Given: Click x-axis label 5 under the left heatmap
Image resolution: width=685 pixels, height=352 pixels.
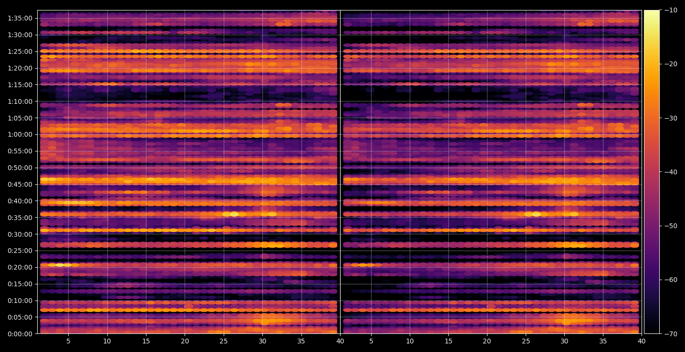Looking at the screenshot, I should [68, 341].
